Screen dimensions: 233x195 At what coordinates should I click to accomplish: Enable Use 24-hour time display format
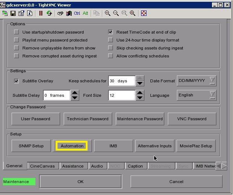tap(110, 40)
